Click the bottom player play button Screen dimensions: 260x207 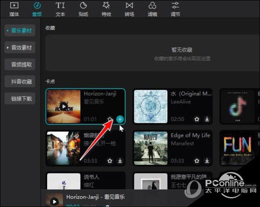pyautogui.click(x=54, y=201)
